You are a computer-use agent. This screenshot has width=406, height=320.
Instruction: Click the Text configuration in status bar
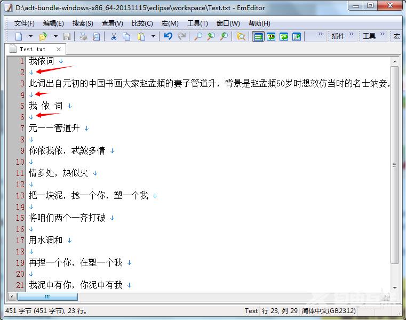(251, 311)
